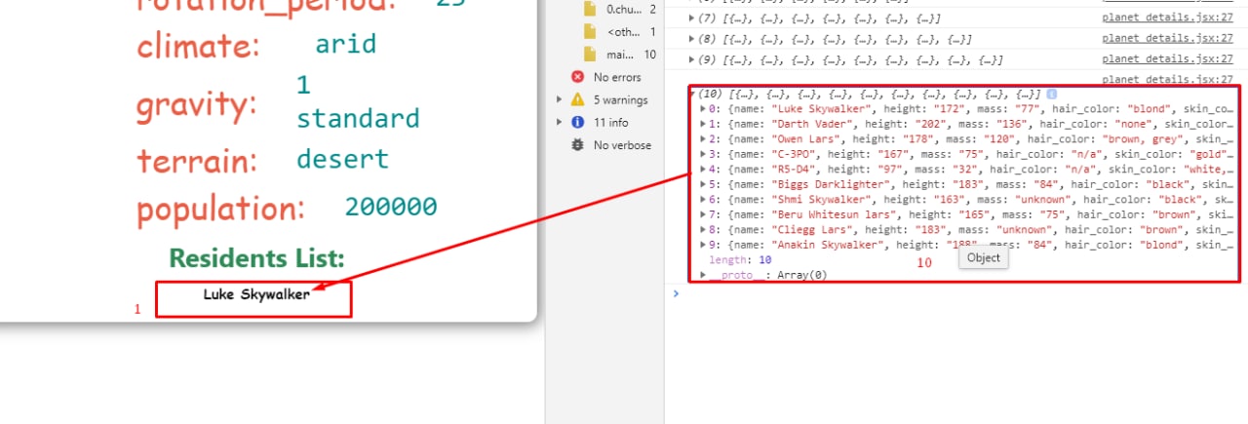1248x424 pixels.
Task: Expand the __proto__ Array(0) entry
Action: [704, 275]
